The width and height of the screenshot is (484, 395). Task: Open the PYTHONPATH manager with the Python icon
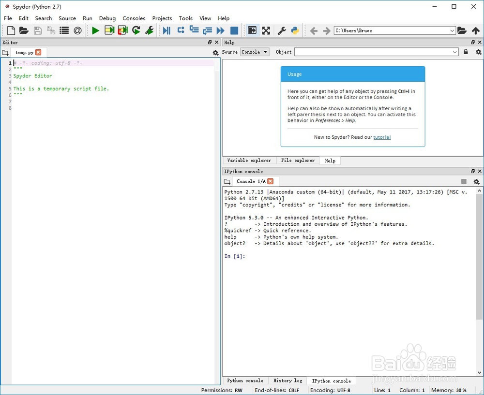tap(295, 30)
